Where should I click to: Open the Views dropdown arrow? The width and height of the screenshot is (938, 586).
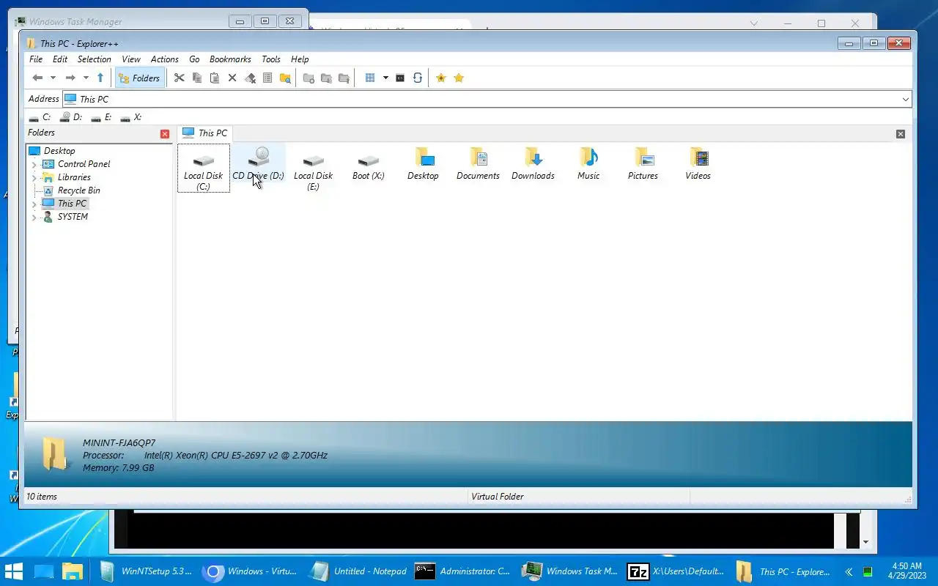[x=385, y=78]
